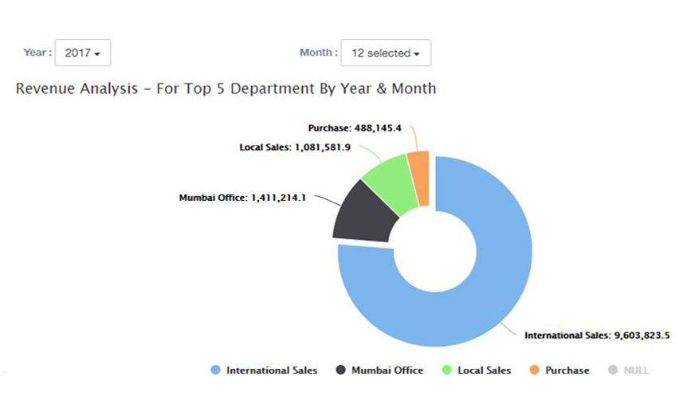Click the 'International Sales: 9,603,823.5' data label
The image size is (683, 412).
click(596, 336)
